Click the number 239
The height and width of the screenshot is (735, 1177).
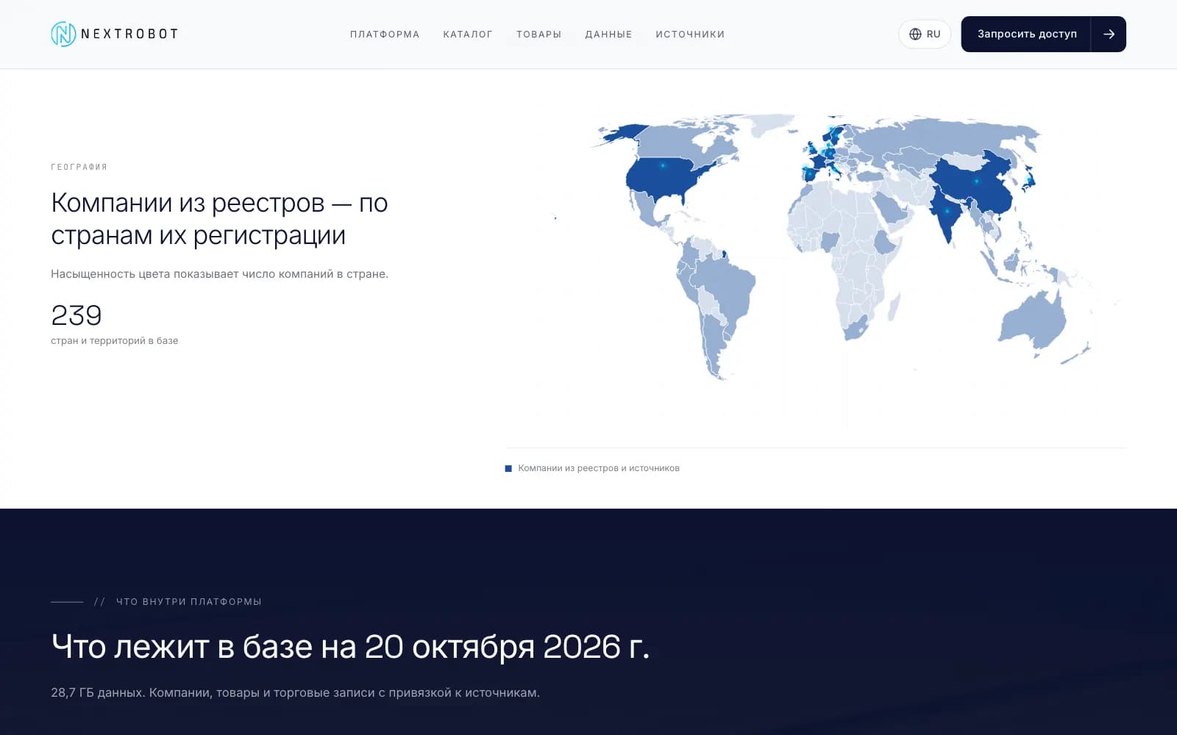(77, 315)
